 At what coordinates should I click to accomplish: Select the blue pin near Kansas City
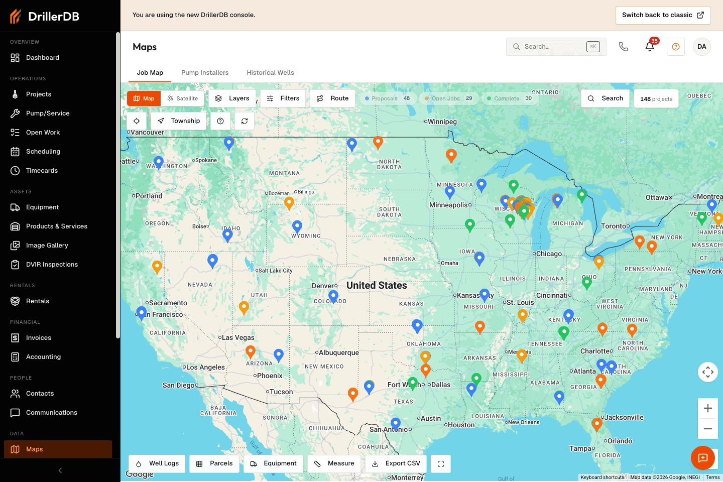485,295
